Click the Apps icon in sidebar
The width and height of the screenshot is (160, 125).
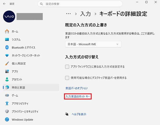(7, 71)
